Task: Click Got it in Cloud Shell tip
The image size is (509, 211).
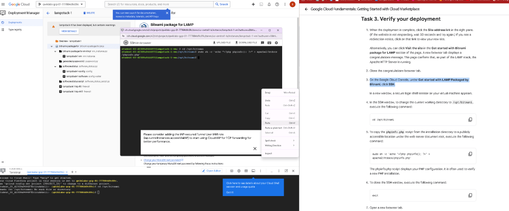Action: 230,193
